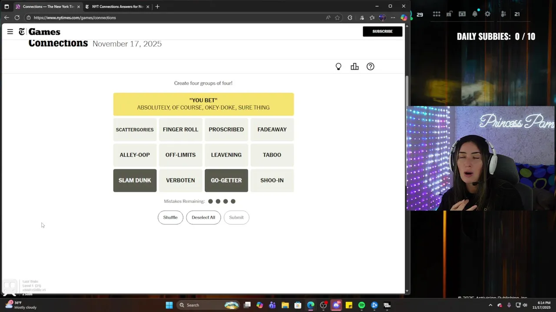
Task: Open the statistics bar chart icon
Action: pyautogui.click(x=354, y=67)
